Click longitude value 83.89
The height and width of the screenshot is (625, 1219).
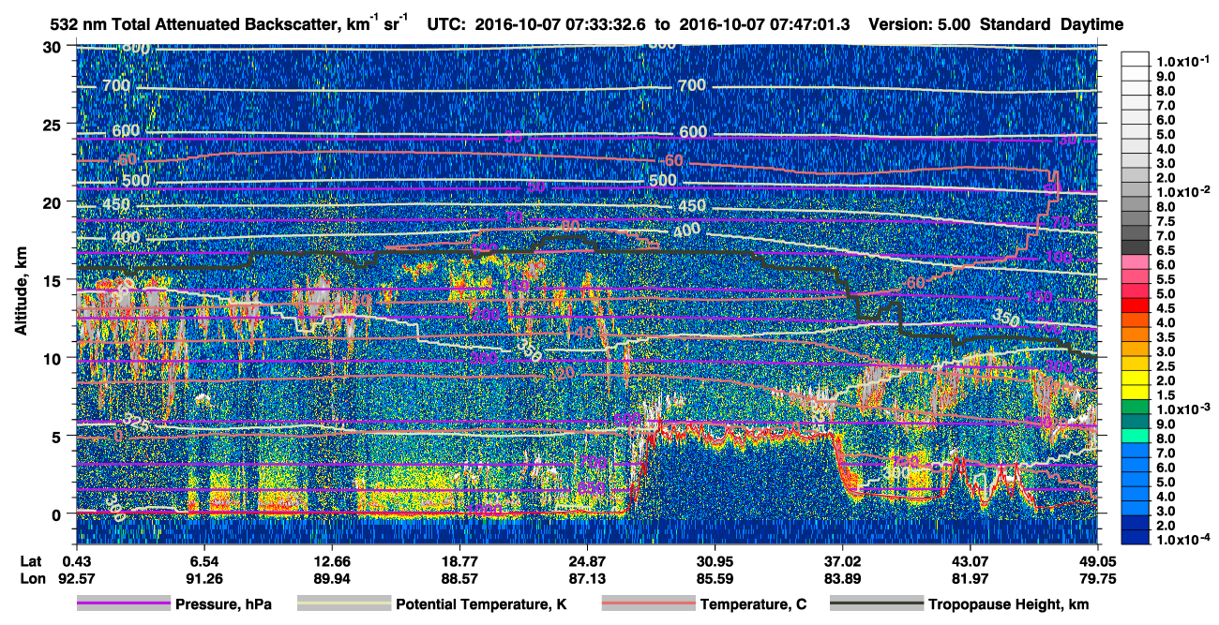(842, 577)
